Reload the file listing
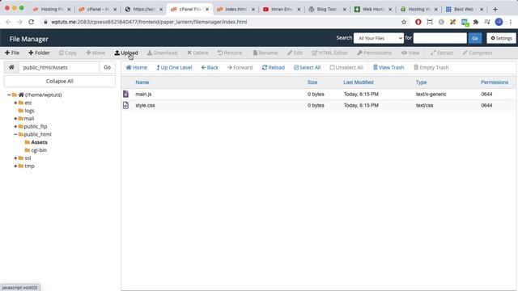 (x=274, y=67)
